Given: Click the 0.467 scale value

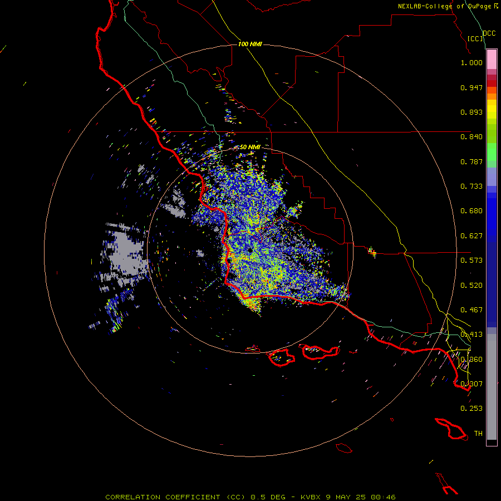Looking at the screenshot, I should (471, 310).
